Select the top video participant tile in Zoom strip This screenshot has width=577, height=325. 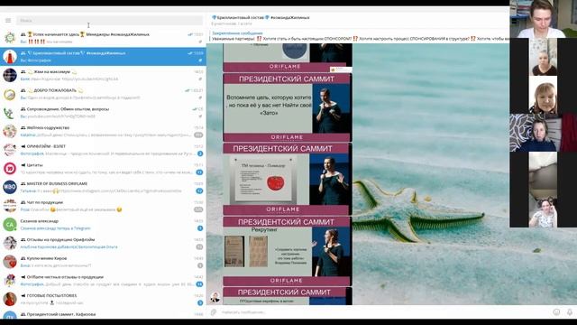pos(543,19)
